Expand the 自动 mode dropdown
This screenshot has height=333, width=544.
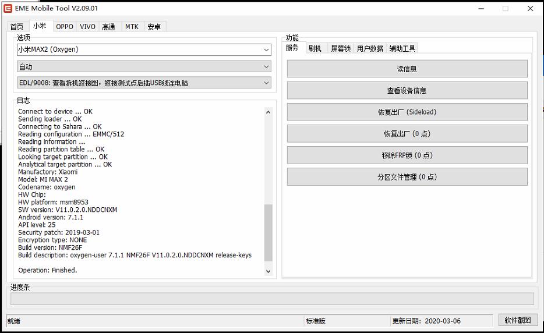pos(144,67)
